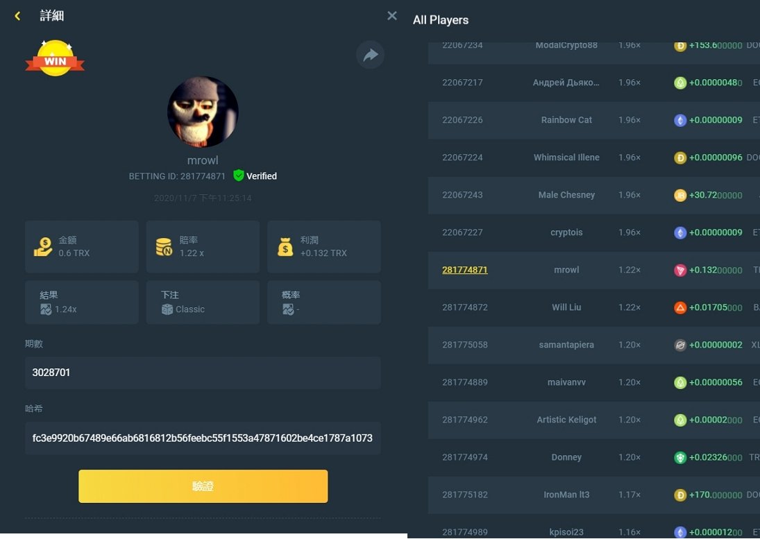Click player name samantapiera
760x539 pixels.
(x=566, y=345)
